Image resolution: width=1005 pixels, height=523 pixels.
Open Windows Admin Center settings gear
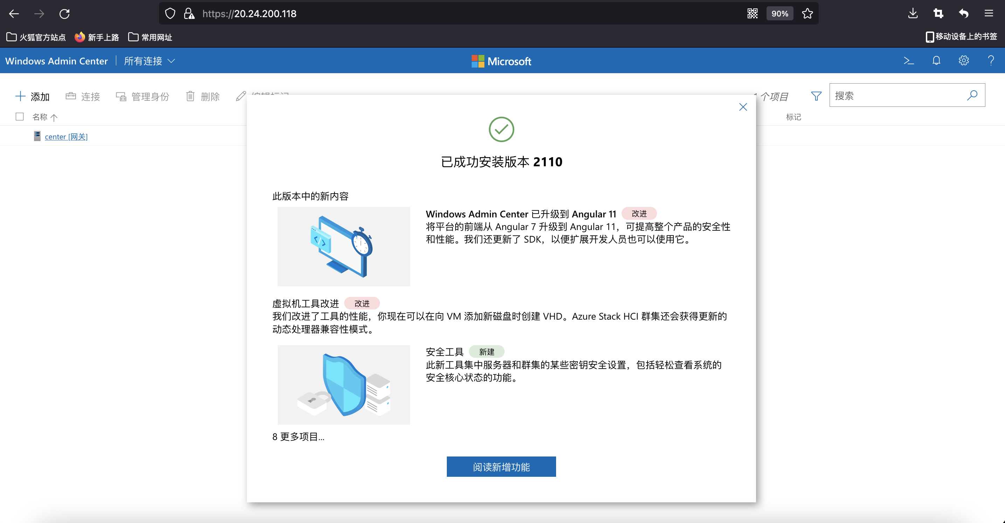(x=963, y=61)
